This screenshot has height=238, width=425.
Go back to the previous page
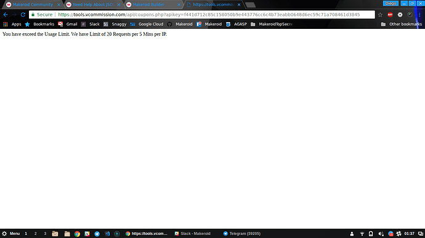coord(6,15)
